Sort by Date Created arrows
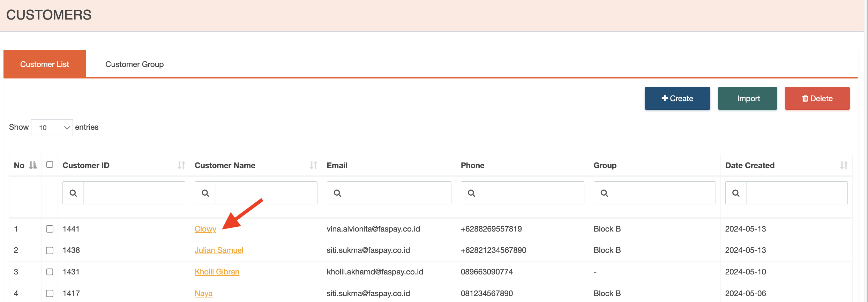Viewport: 868px width, 302px height. [844, 165]
